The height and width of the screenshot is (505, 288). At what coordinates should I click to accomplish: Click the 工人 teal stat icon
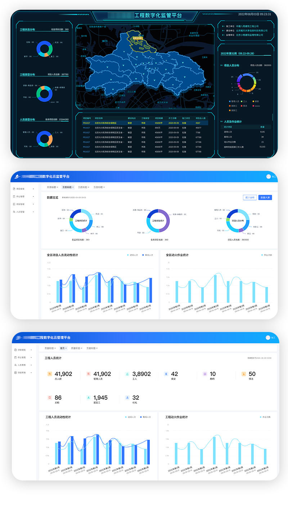(x=127, y=374)
